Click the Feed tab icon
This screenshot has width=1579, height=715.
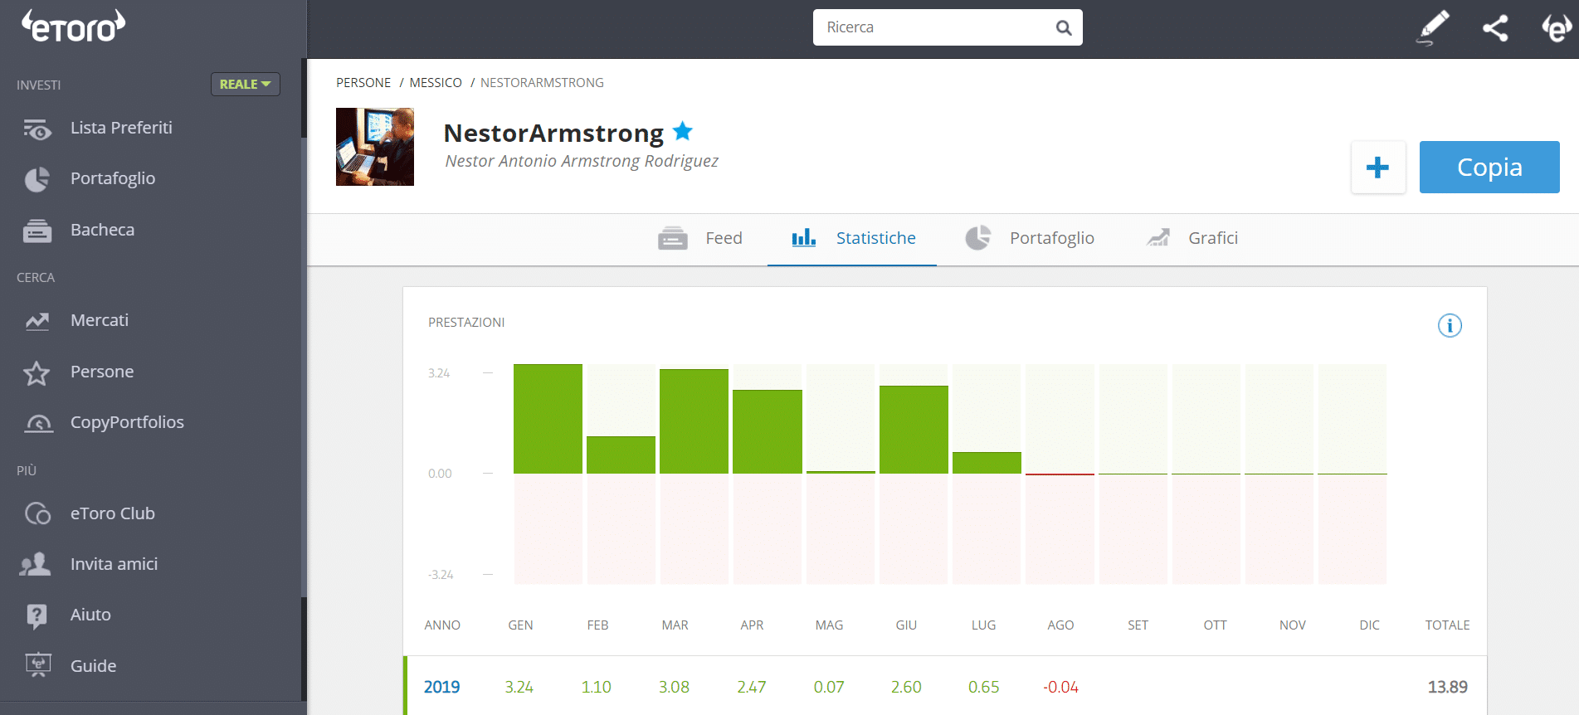point(673,238)
